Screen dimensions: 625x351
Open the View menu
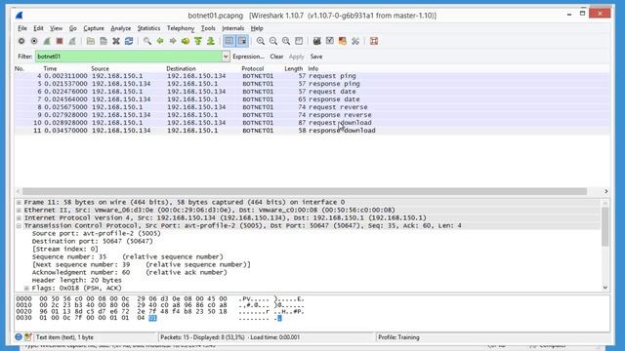[x=57, y=28]
